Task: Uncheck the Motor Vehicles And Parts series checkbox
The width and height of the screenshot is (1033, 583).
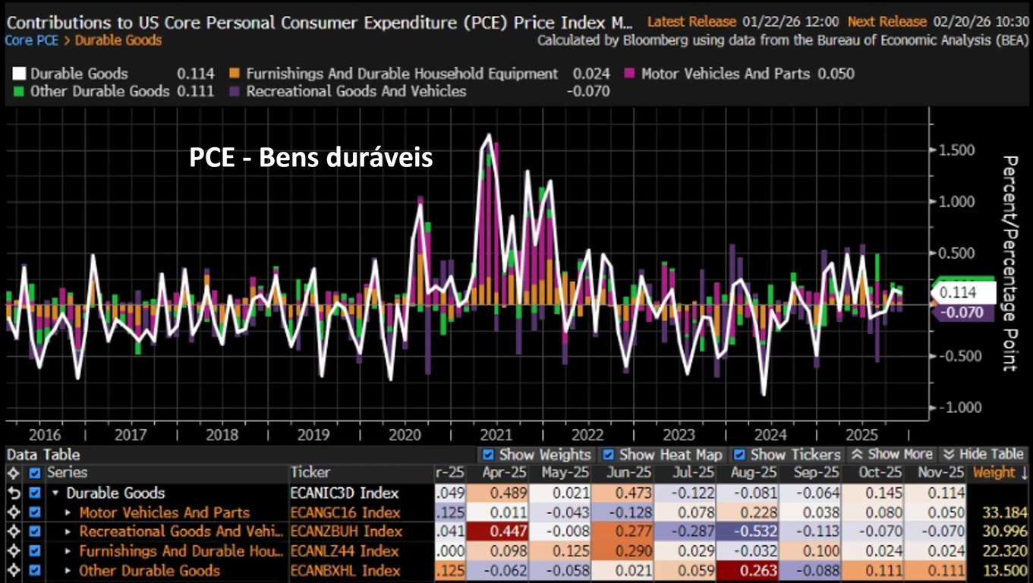Action: click(x=33, y=512)
